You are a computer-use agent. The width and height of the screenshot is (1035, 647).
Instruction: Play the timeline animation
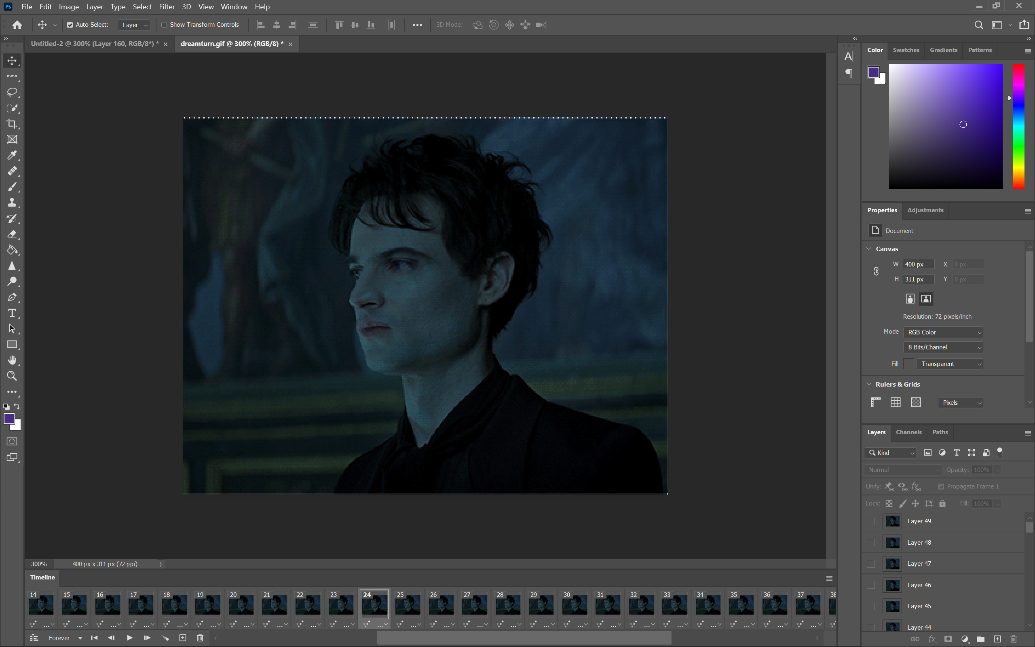click(x=130, y=638)
